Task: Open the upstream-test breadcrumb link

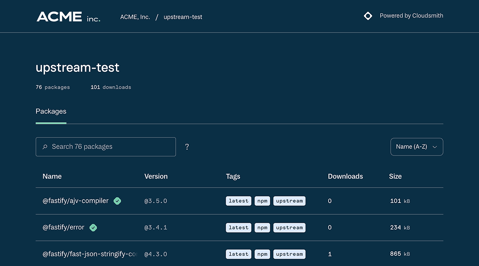Action: [183, 17]
